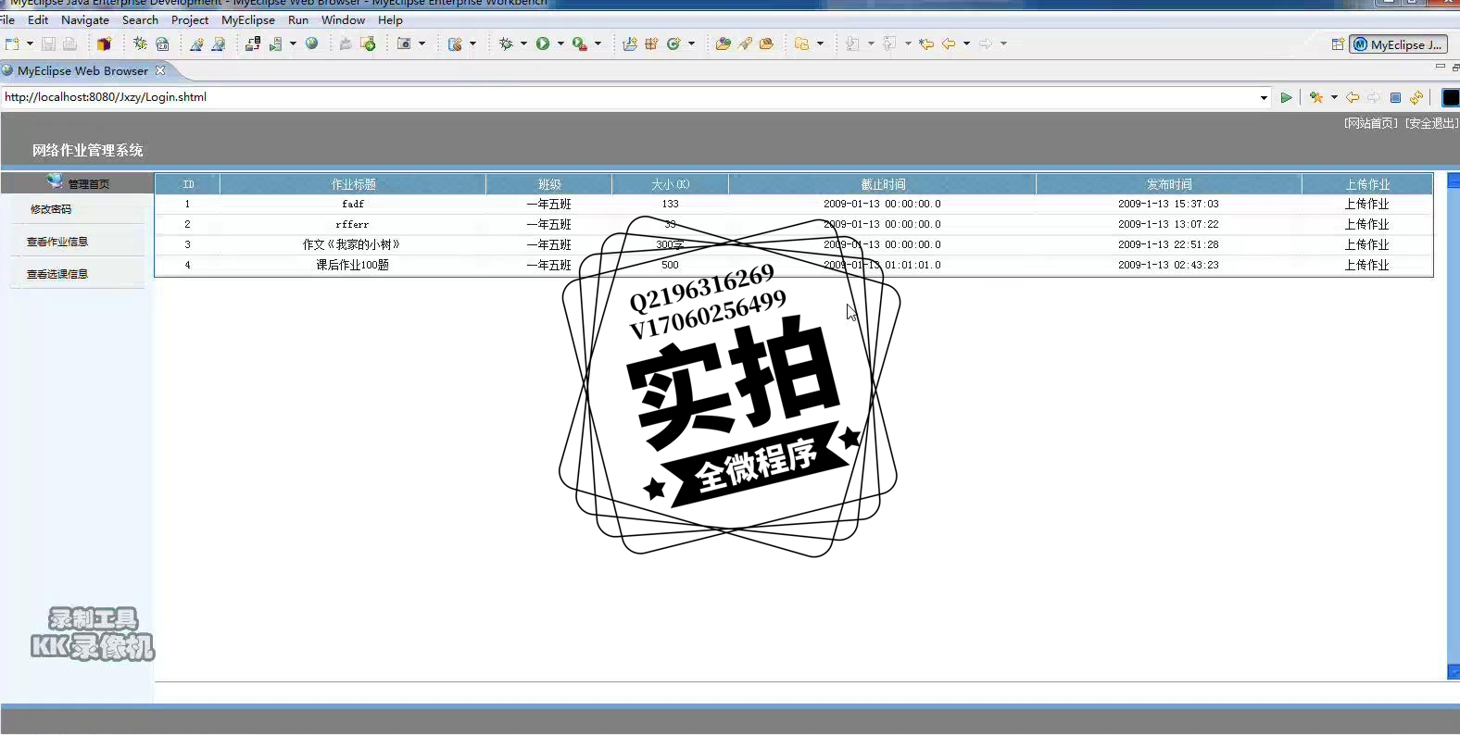The height and width of the screenshot is (735, 1460).
Task: Click the 安全退出 logout link
Action: click(1431, 123)
